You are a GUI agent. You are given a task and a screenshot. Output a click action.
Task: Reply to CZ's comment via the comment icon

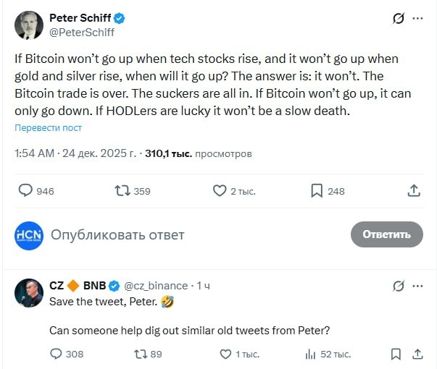57,354
